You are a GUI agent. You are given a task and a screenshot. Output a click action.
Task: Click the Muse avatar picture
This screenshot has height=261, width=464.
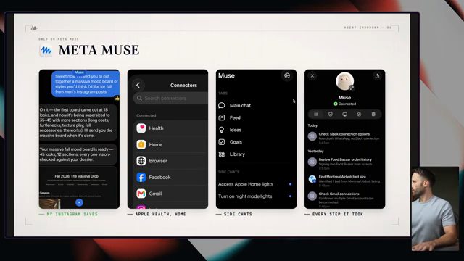(345, 81)
